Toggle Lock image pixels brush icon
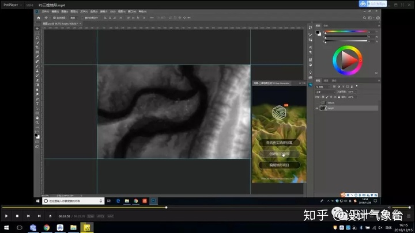This screenshot has width=415, height=233. pyautogui.click(x=327, y=97)
